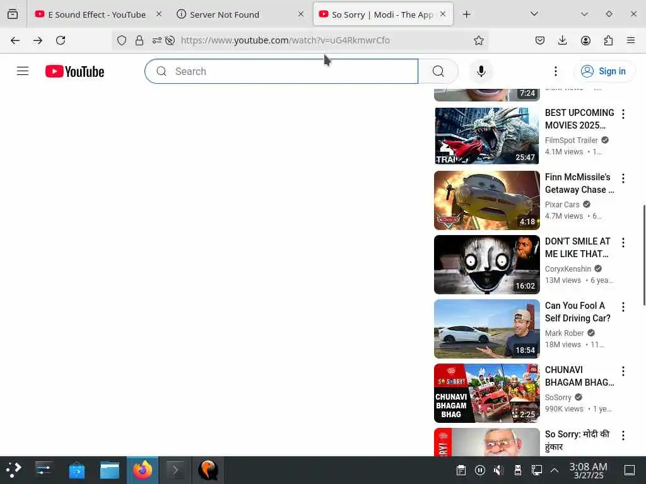The width and height of the screenshot is (646, 484).
Task: Reload the current page
Action: coord(61,40)
